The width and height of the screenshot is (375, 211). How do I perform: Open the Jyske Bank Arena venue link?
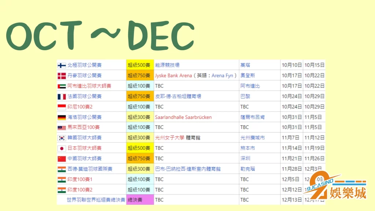click(173, 76)
